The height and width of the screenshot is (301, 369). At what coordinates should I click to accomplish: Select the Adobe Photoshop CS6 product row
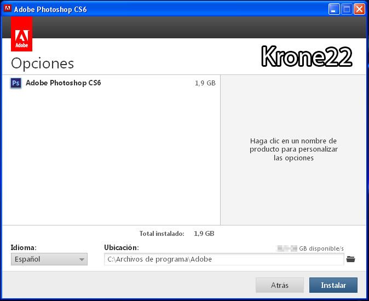click(x=112, y=83)
